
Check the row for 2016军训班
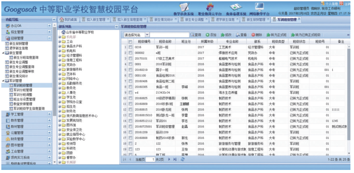pyautogui.click(x=130, y=64)
